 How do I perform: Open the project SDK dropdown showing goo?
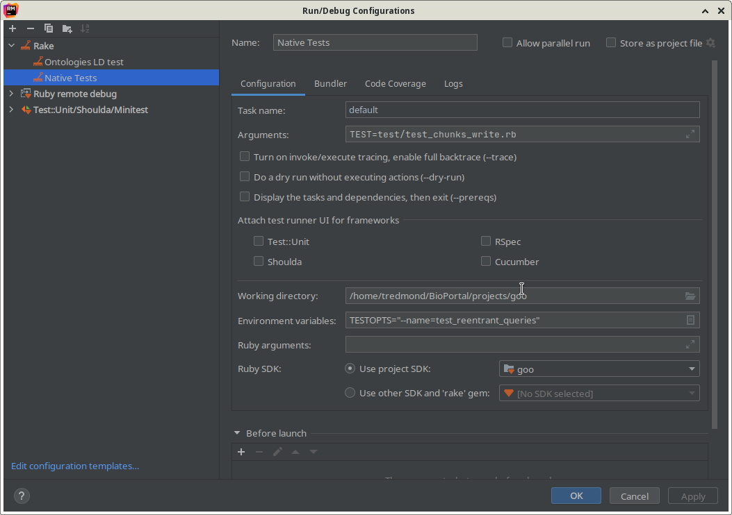(x=692, y=369)
